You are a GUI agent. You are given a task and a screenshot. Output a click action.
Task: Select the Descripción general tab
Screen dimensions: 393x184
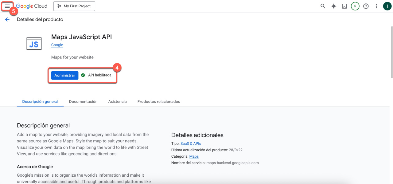[40, 102]
